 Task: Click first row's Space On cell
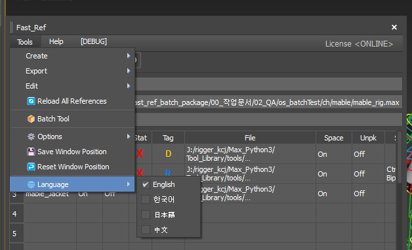(x=334, y=154)
